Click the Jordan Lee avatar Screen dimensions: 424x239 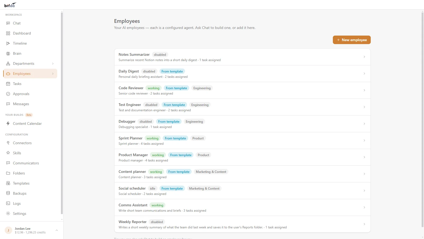8,230
